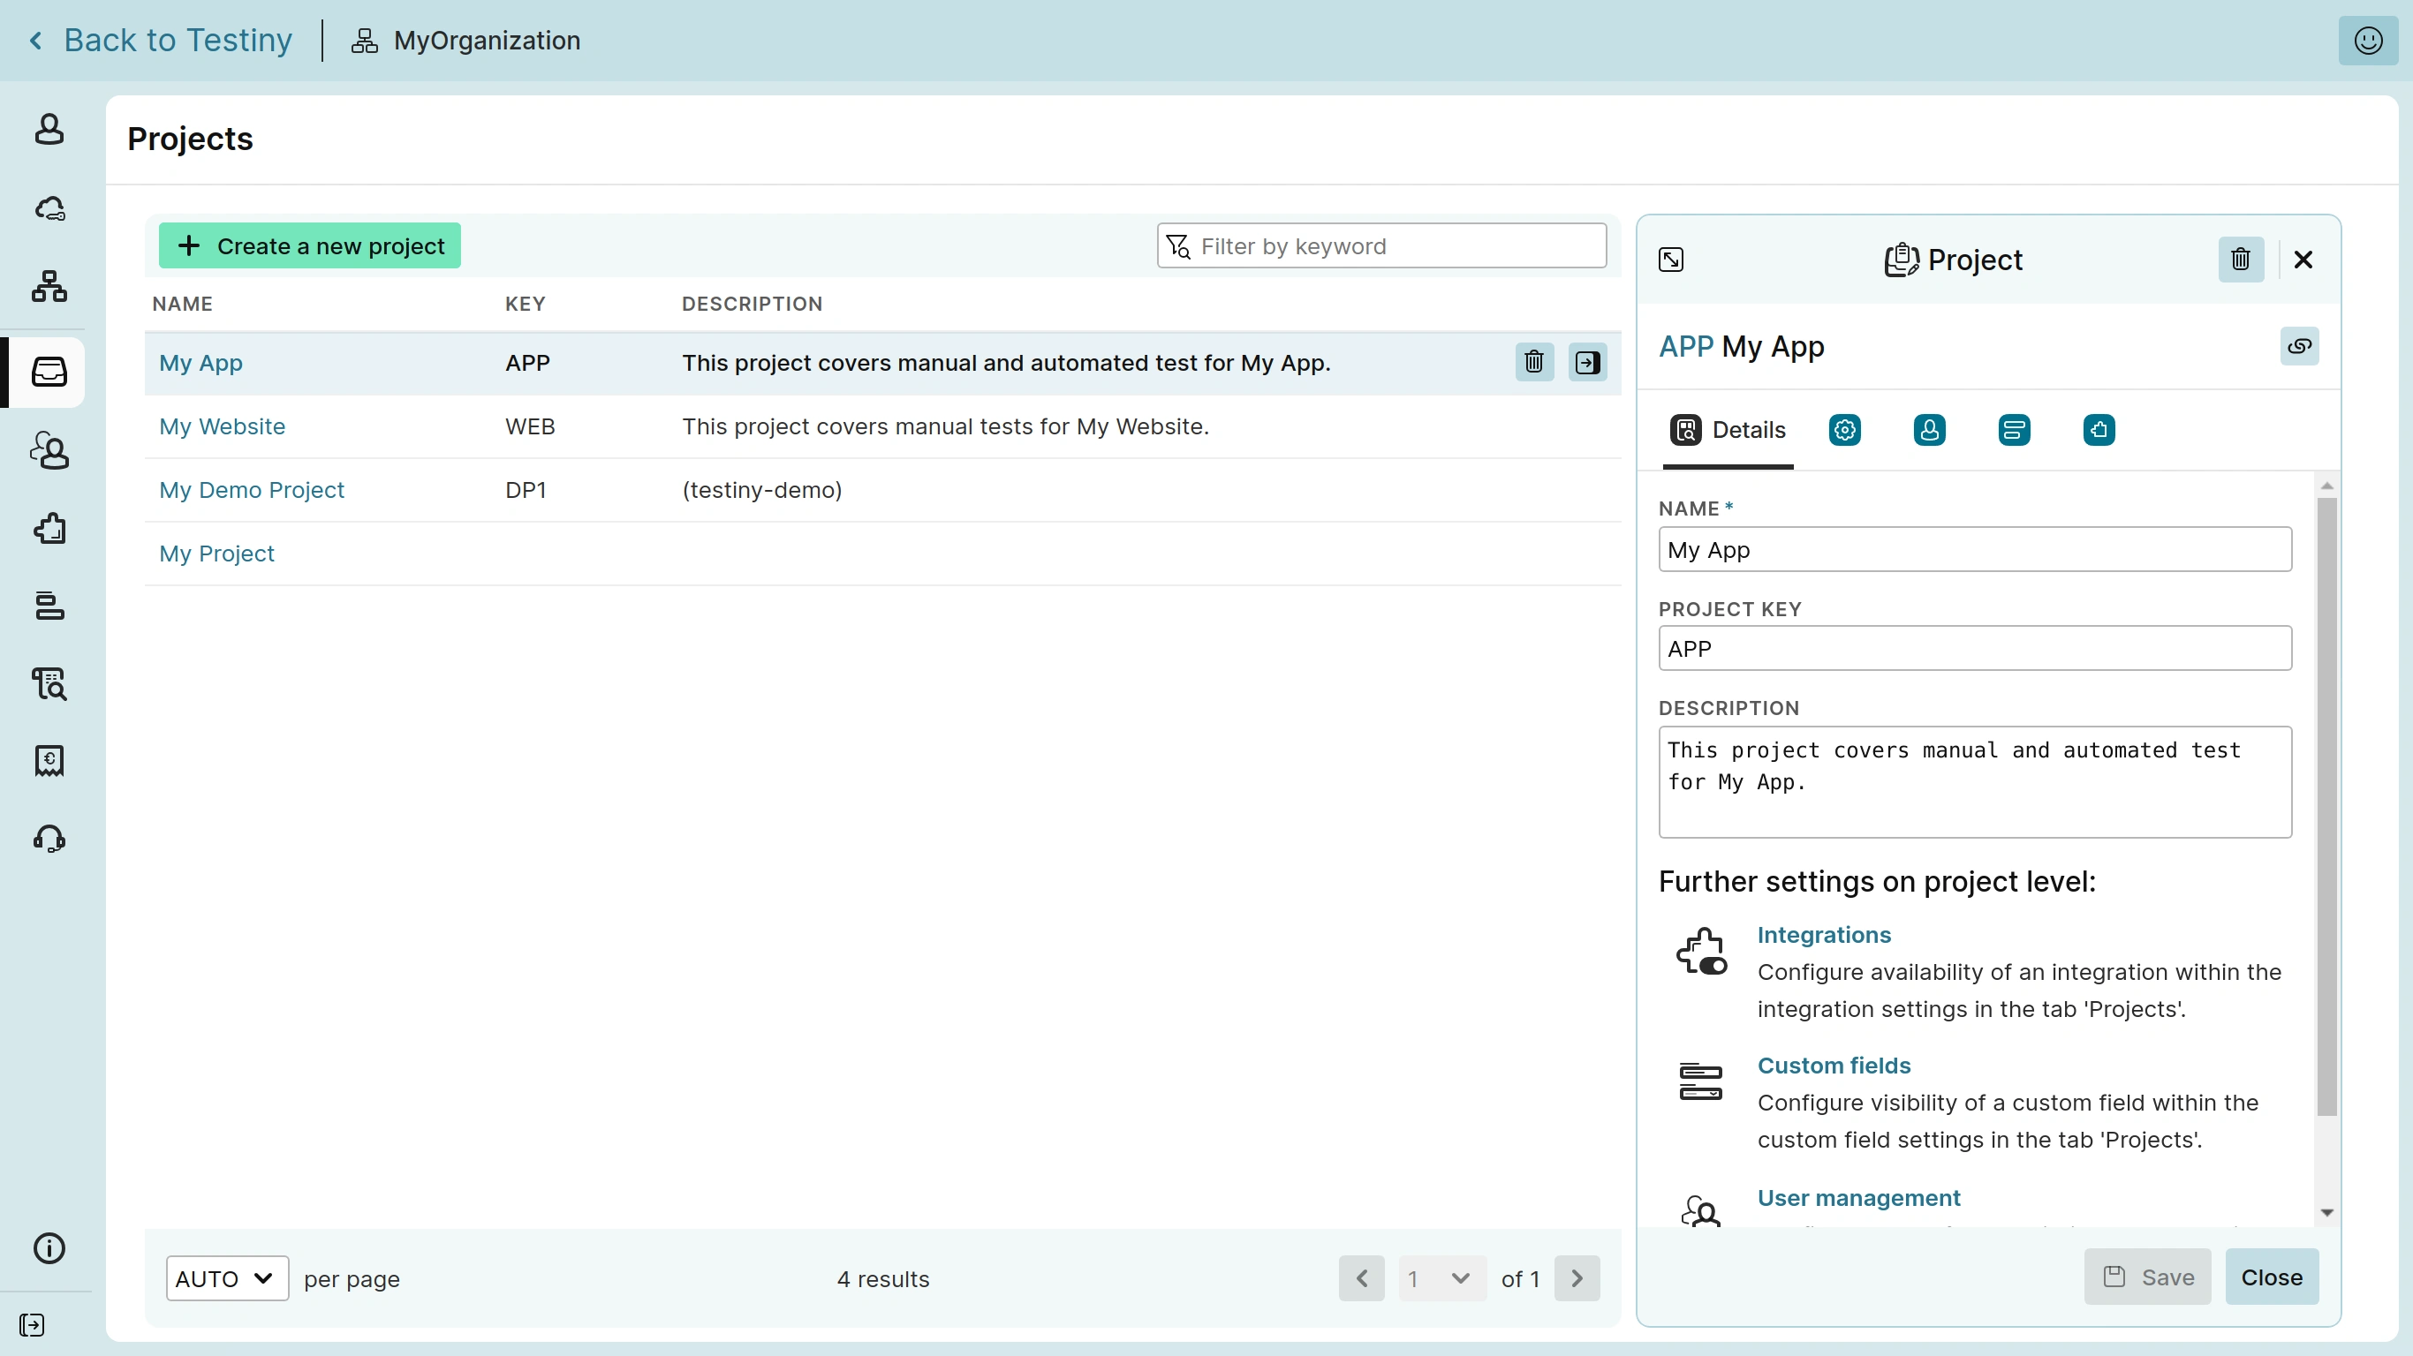The width and height of the screenshot is (2413, 1356).
Task: Collapse the sidebar with the bottom-left toggle icon
Action: 31,1325
